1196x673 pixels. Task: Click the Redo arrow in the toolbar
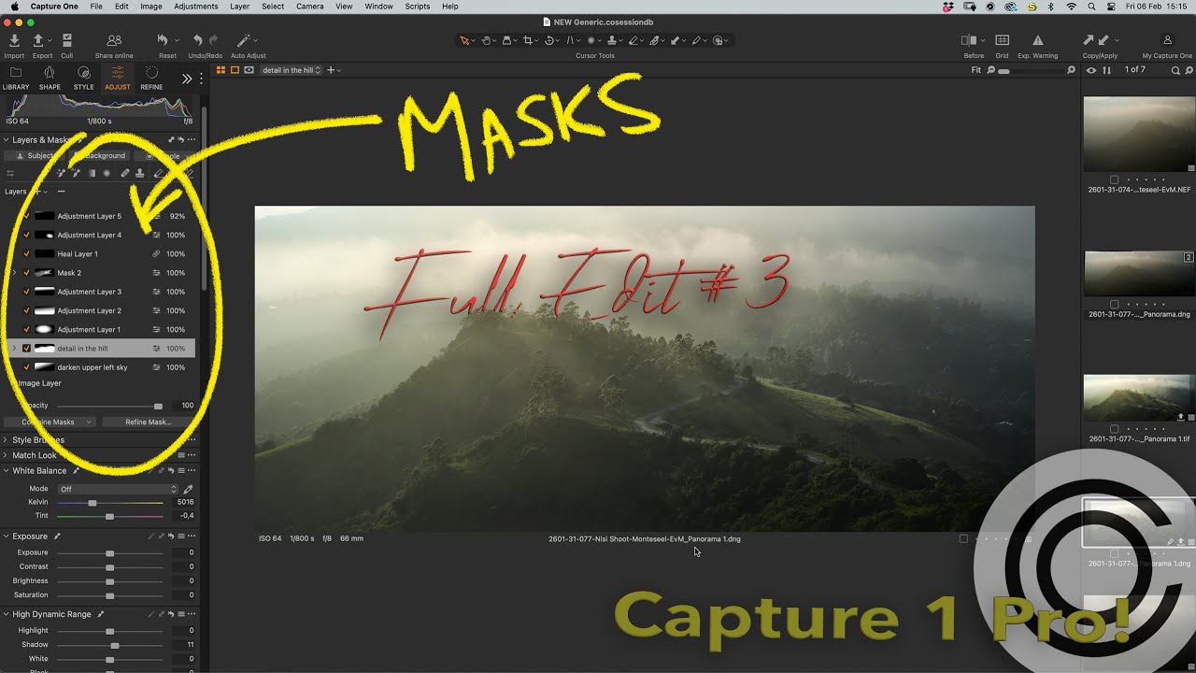click(214, 41)
